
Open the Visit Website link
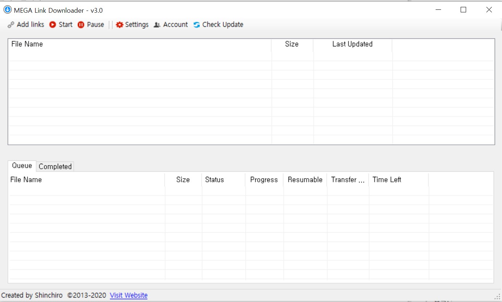click(x=129, y=295)
